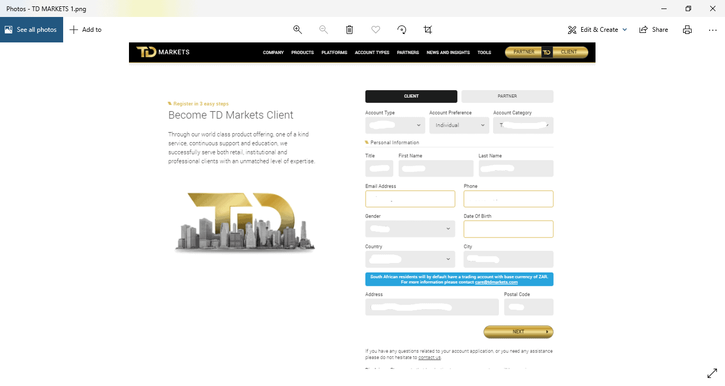The image size is (725, 386).
Task: Expand the Account Type dropdown
Action: point(395,125)
